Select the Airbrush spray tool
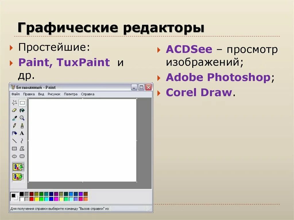This screenshot has height=220, width=294. 14,133
